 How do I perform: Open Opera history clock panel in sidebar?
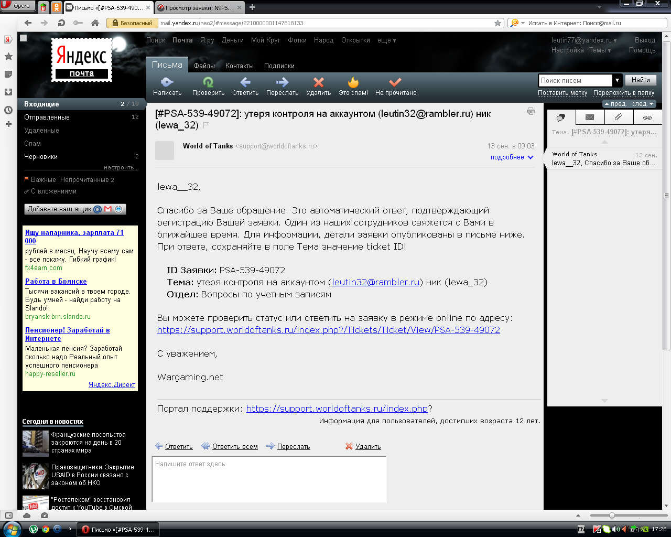8,110
